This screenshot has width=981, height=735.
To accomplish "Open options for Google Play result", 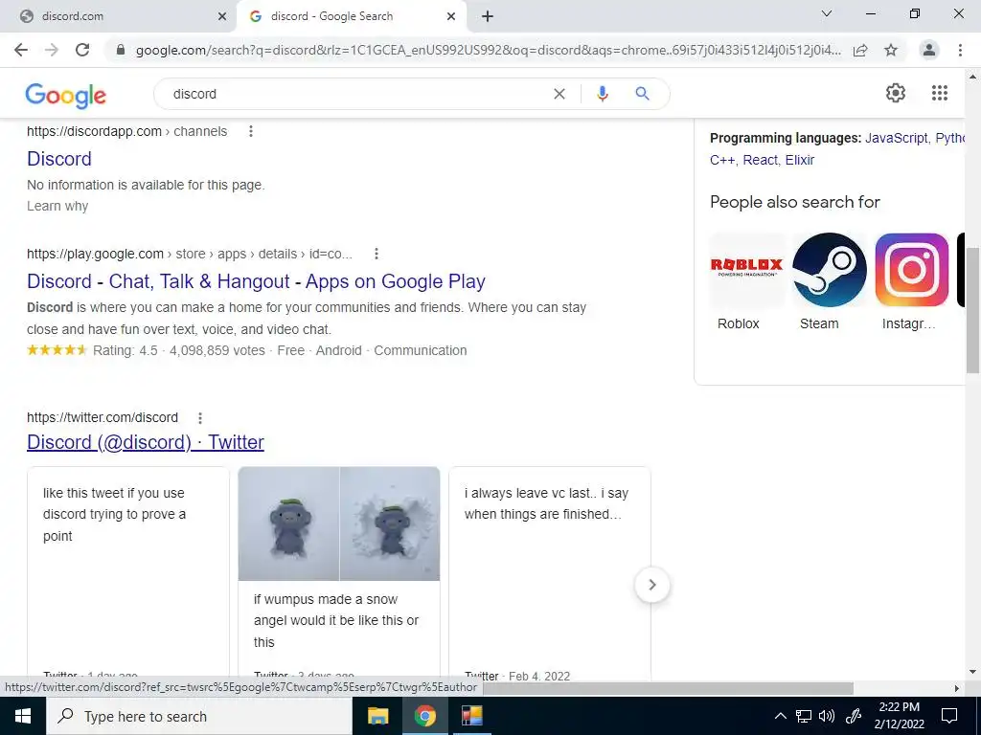I will [x=376, y=254].
